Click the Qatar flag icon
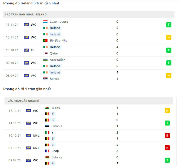The image size is (181, 168). [x=46, y=53]
